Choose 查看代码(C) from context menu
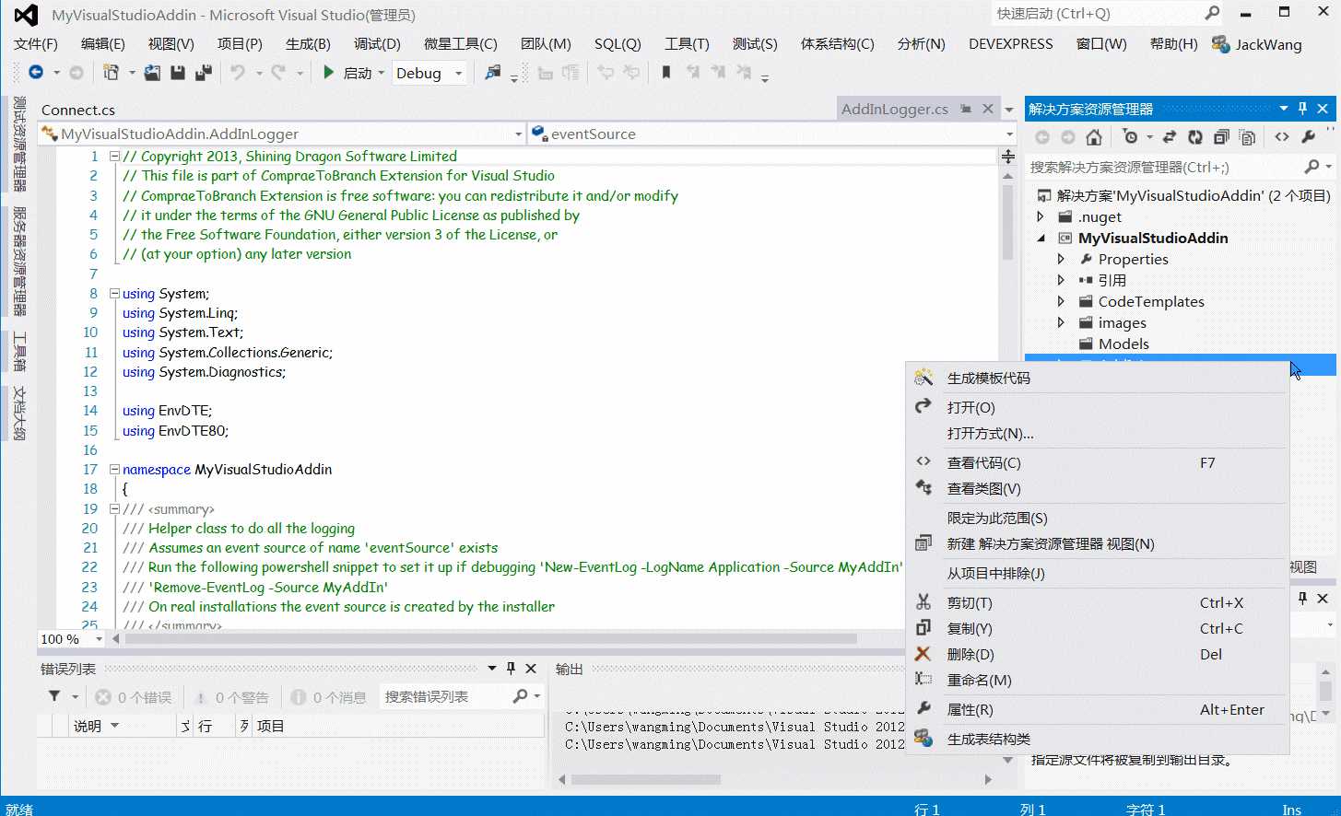 [x=1097, y=462]
